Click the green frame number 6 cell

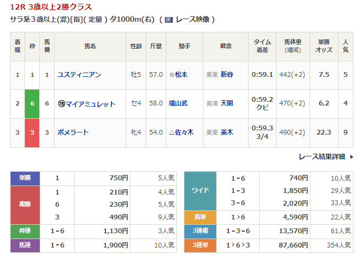[32, 104]
